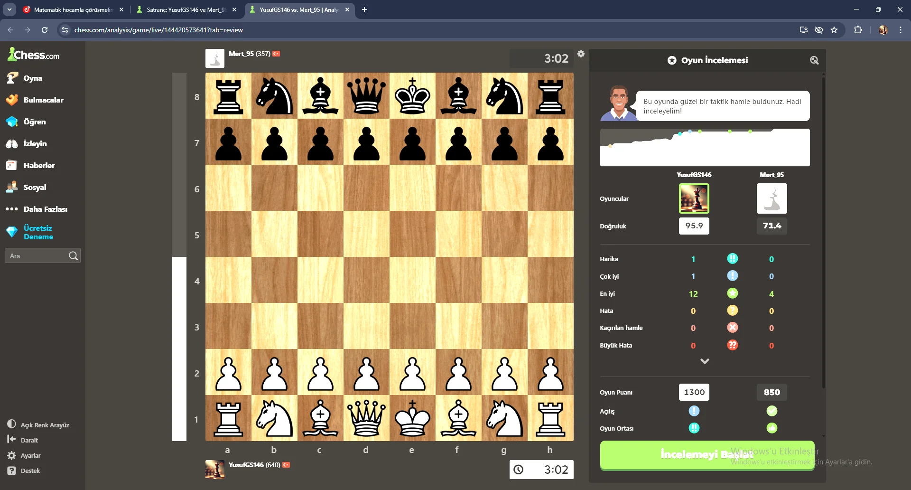Select the white pawn on e2

(412, 372)
